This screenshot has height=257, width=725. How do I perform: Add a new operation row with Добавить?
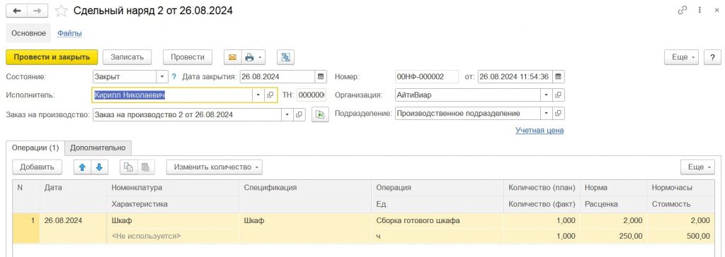pos(37,167)
